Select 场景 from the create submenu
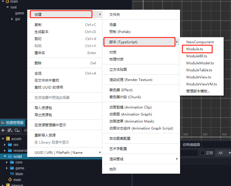The width and height of the screenshot is (231, 186). [113, 25]
